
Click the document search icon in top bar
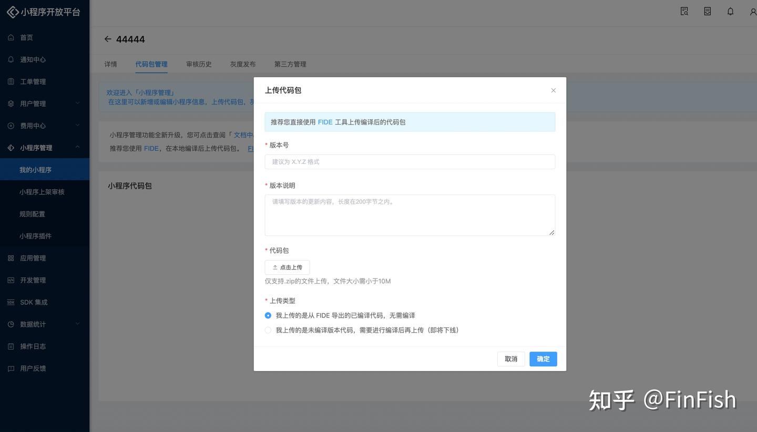click(x=684, y=12)
